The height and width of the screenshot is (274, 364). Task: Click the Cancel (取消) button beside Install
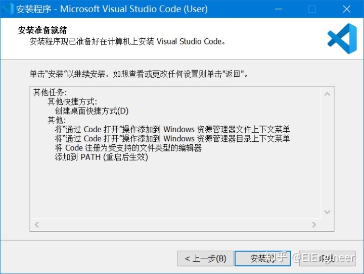(x=327, y=258)
